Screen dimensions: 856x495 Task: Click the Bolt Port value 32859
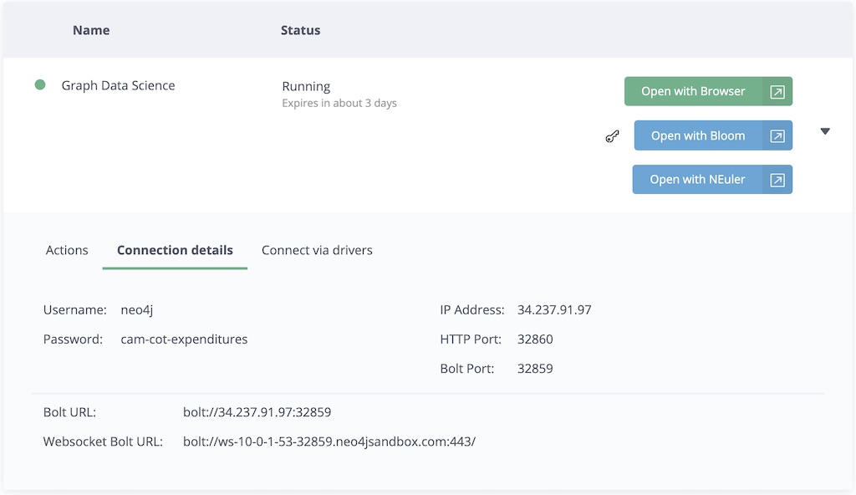point(535,369)
